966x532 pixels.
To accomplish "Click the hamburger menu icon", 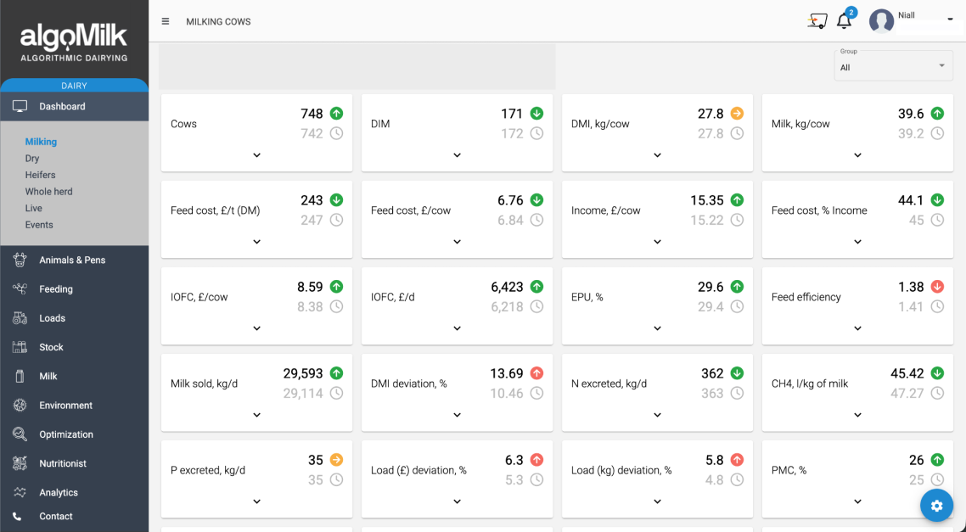I will [x=166, y=21].
